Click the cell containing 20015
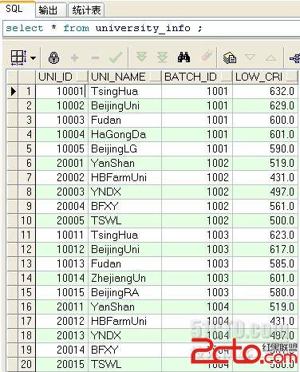The image size is (300, 372). (61, 364)
